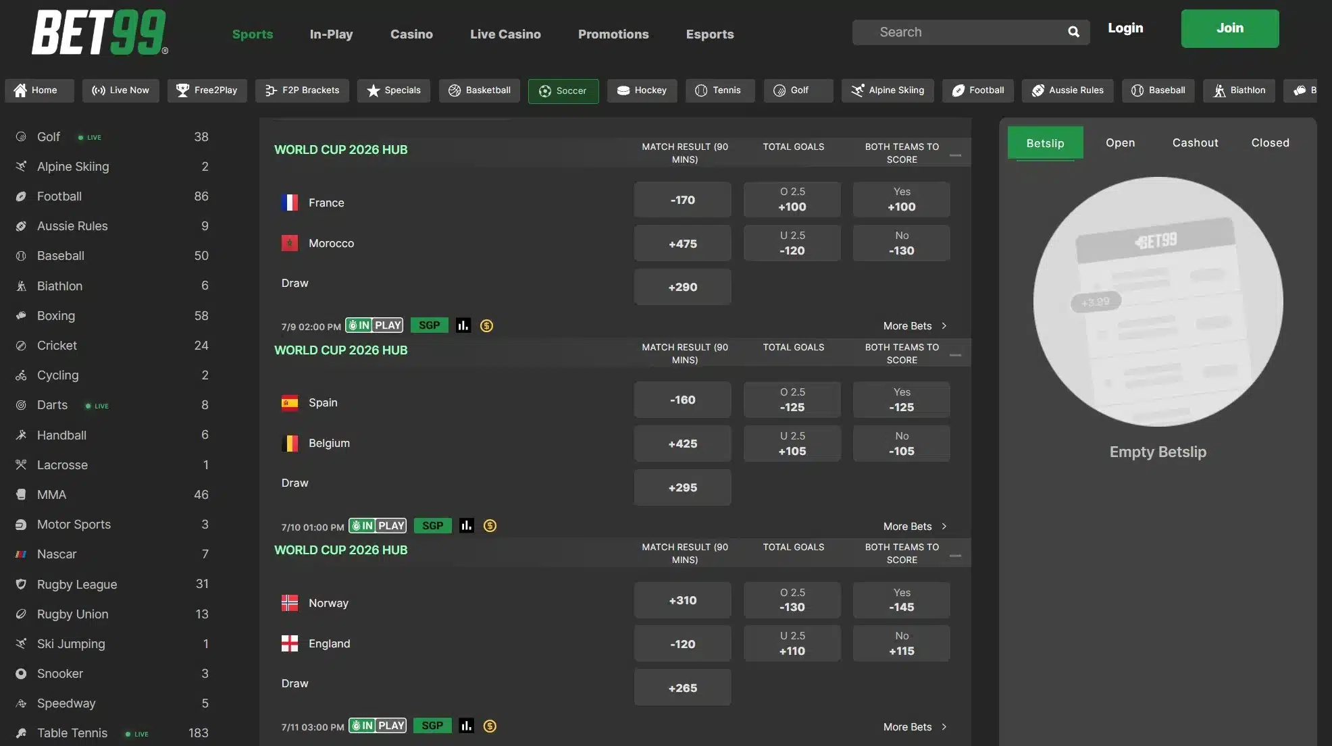Select Draw +290 for France match
Viewport: 1332px width, 746px height.
click(682, 287)
